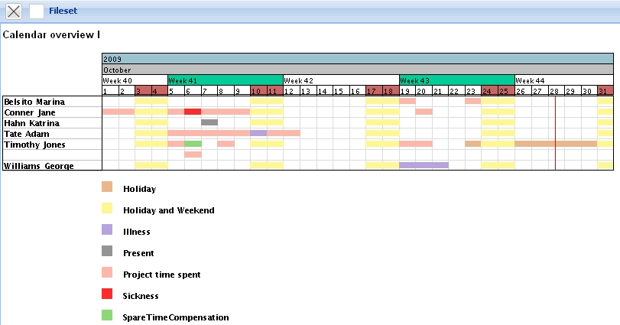Click the blank white square icon beside Fileset
Screen dimensions: 620x325
(37, 11)
